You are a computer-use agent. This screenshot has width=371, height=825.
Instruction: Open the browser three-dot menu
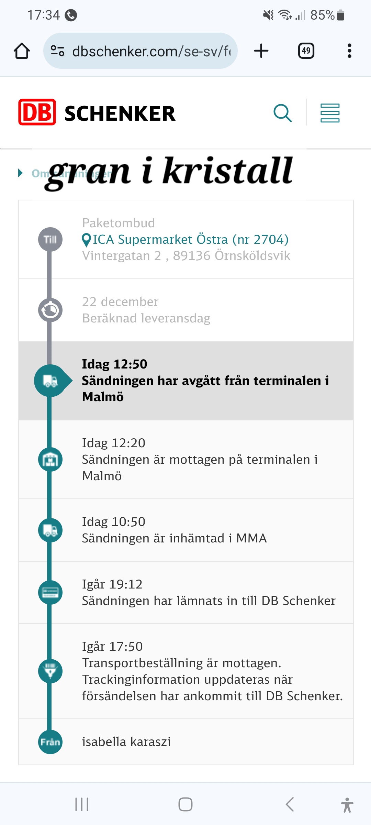(349, 51)
